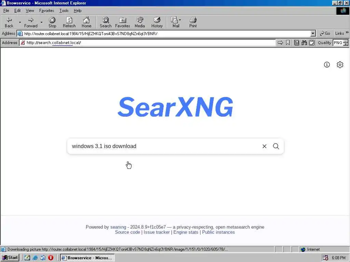
Task: Open SearXNG preferences gear icon
Action: tap(340, 64)
